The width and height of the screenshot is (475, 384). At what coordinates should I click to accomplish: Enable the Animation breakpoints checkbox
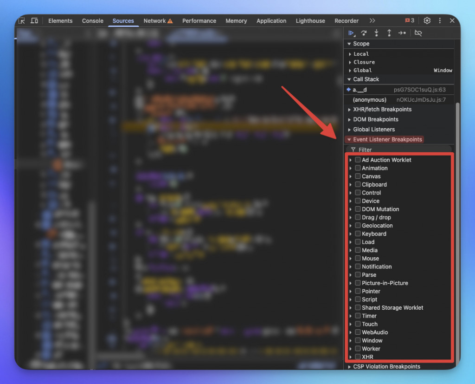click(x=358, y=168)
